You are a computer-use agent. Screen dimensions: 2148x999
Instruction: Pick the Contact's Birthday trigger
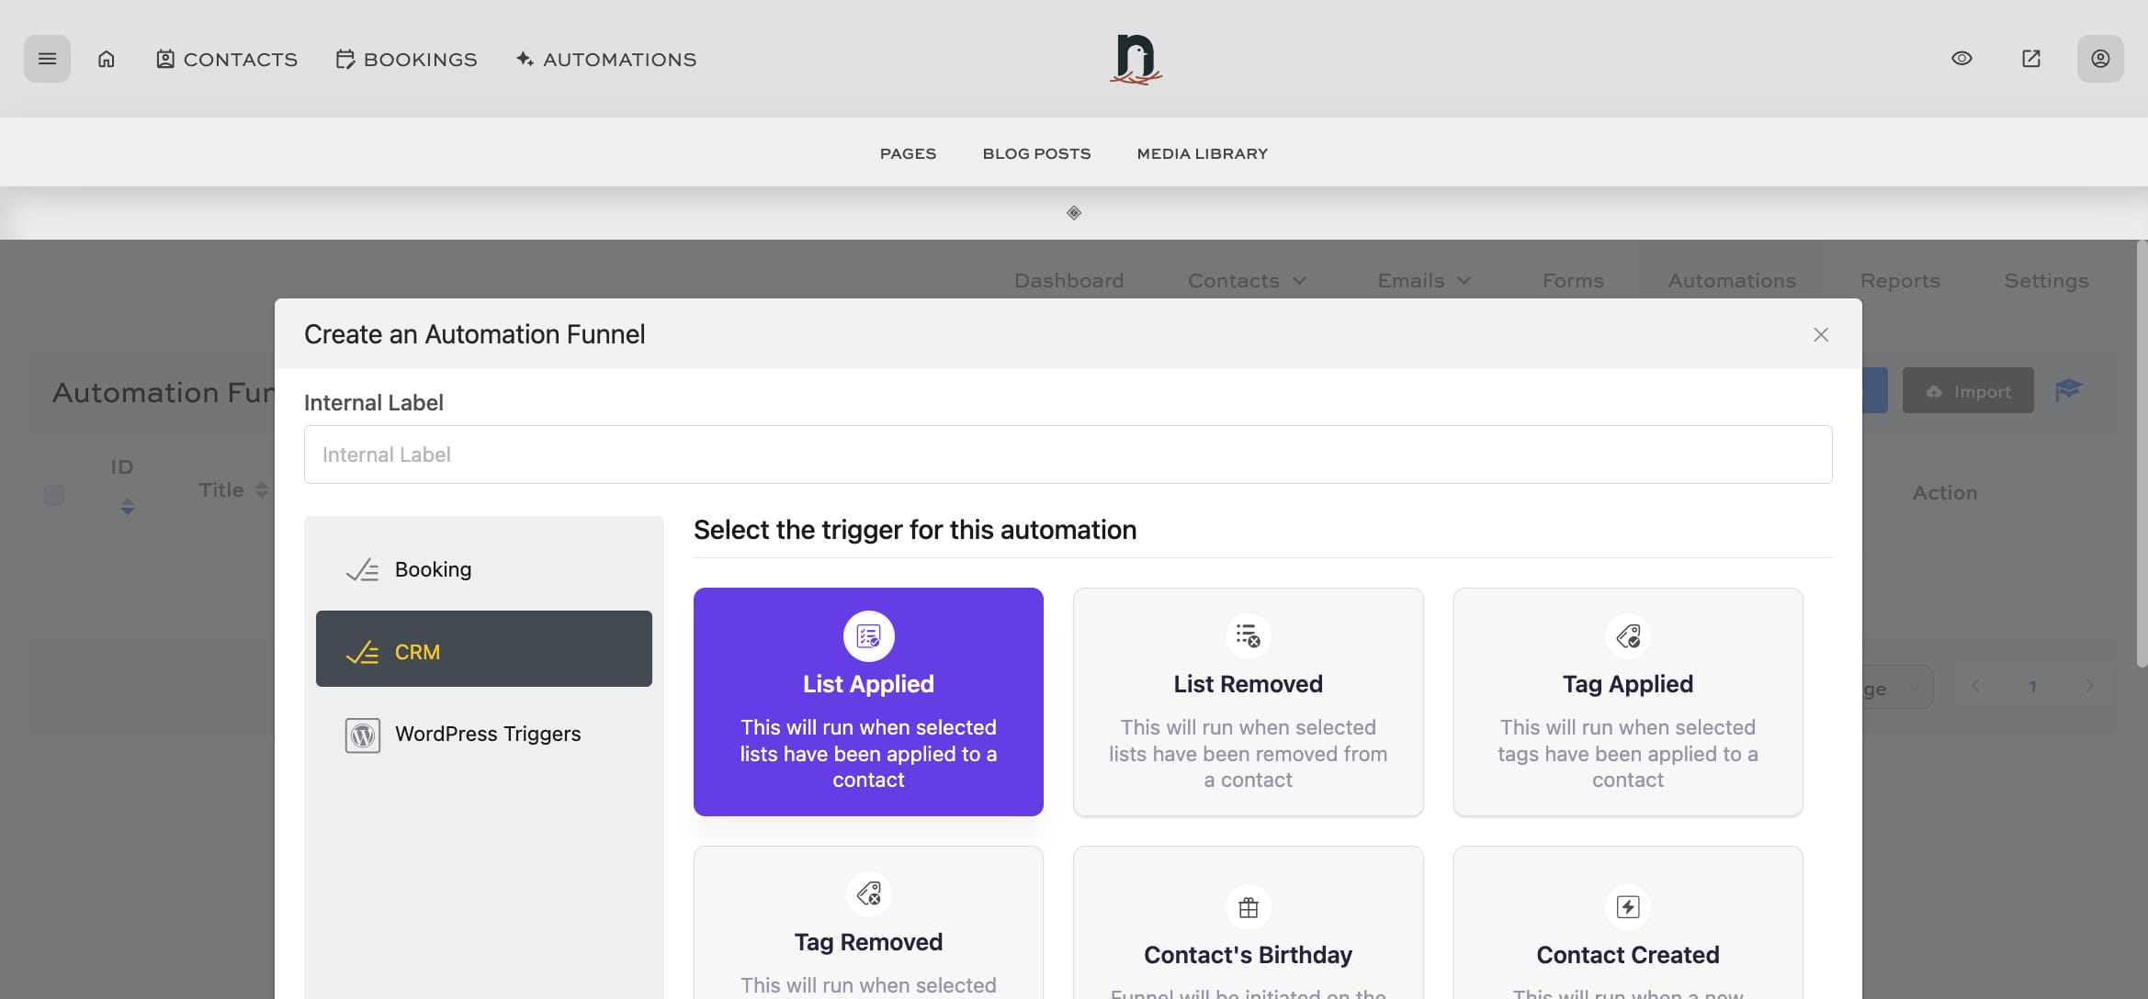[1248, 927]
